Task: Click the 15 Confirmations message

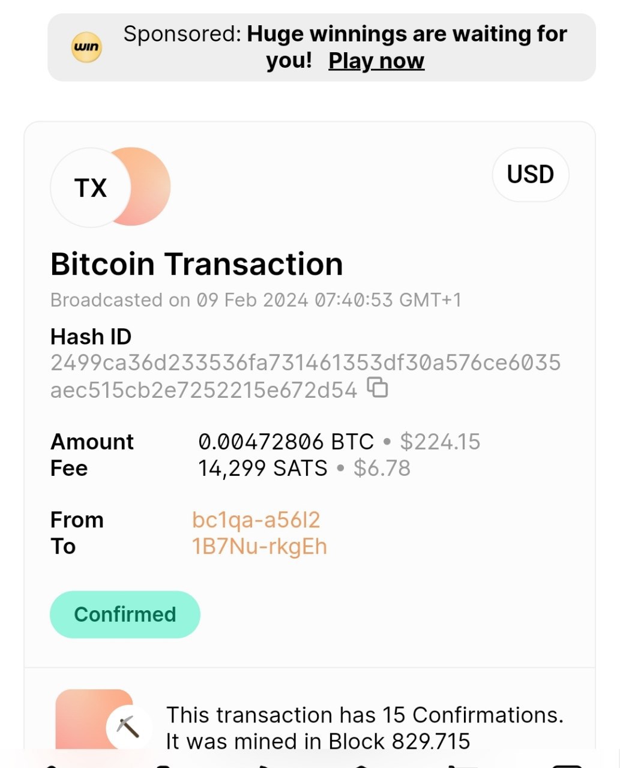Action: click(x=365, y=715)
